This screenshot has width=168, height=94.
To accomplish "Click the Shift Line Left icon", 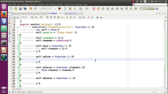I will pos(80,17).
